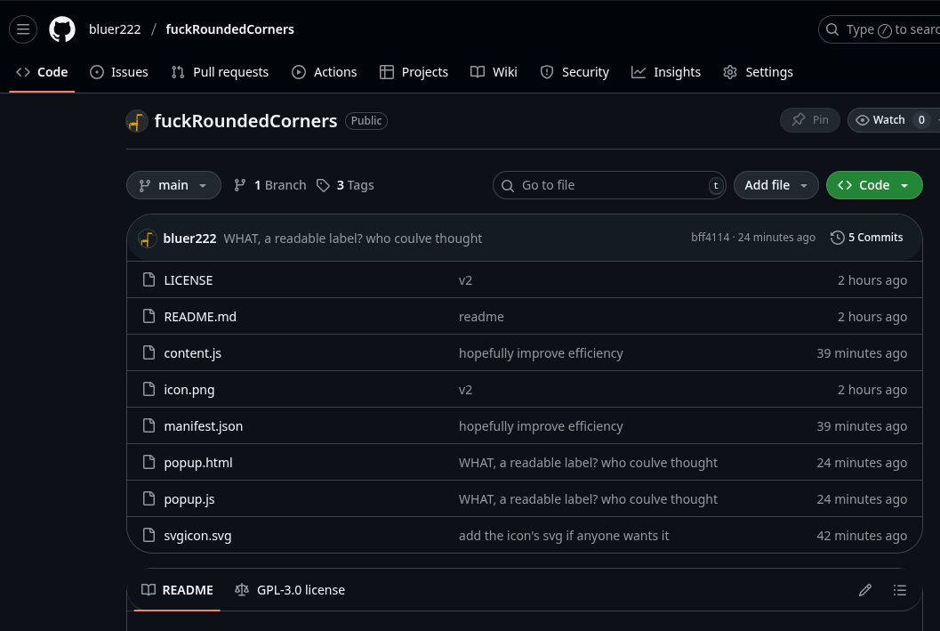Image resolution: width=940 pixels, height=631 pixels.
Task: Click the fuckRoundedCorners repository title
Action: coord(245,121)
